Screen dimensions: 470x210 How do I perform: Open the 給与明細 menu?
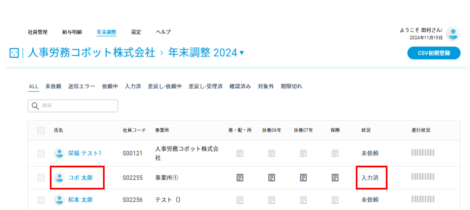click(72, 32)
